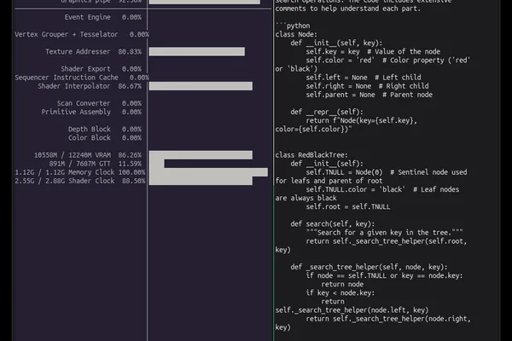Select the Depth Block row
Image resolution: width=512 pixels, height=341 pixels.
coord(105,130)
